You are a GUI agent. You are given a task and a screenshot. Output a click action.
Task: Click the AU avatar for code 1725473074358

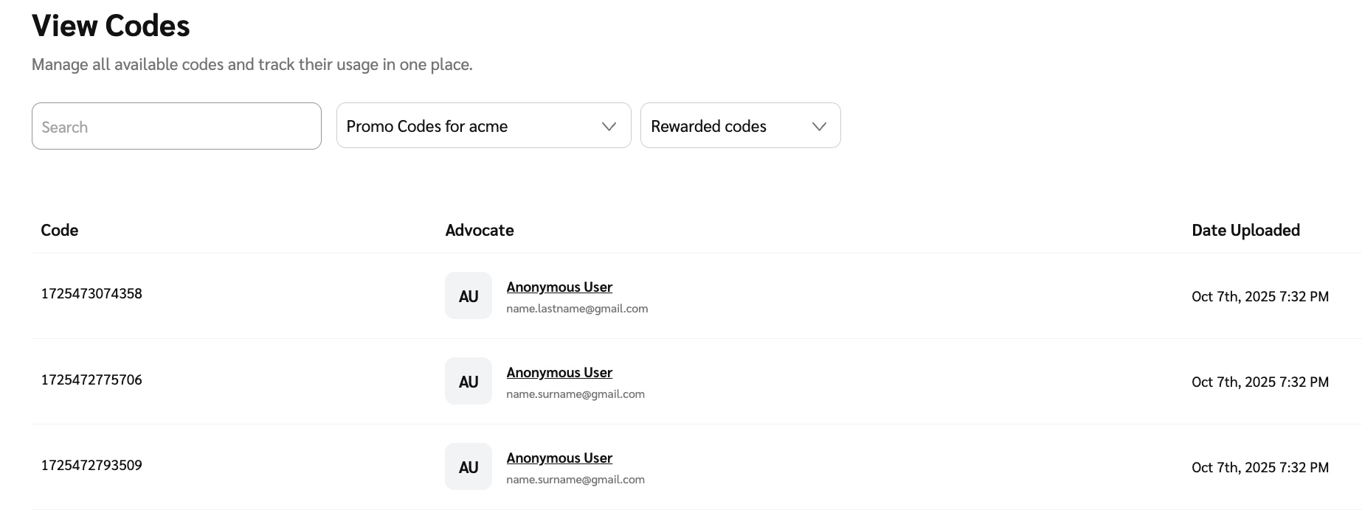pos(469,296)
